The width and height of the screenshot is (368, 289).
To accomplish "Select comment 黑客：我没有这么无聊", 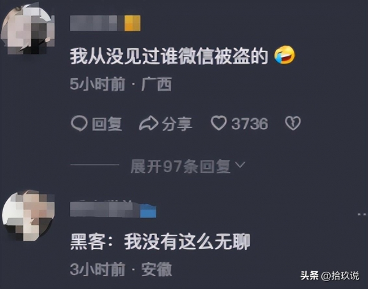I will (x=160, y=242).
